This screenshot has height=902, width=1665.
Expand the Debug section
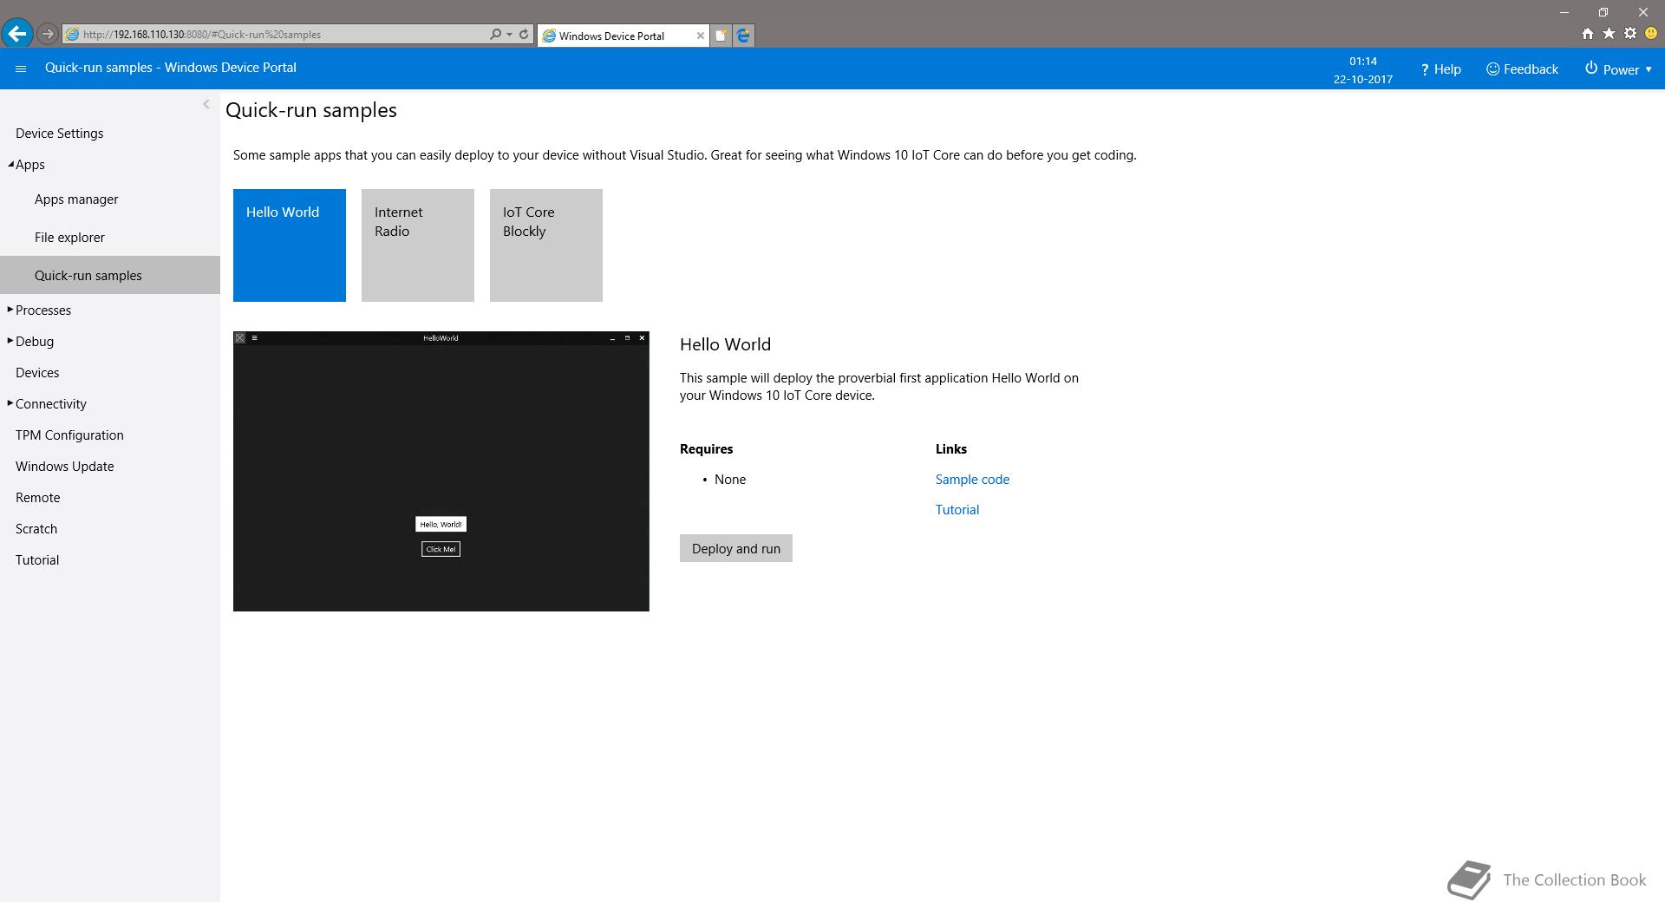(10, 341)
